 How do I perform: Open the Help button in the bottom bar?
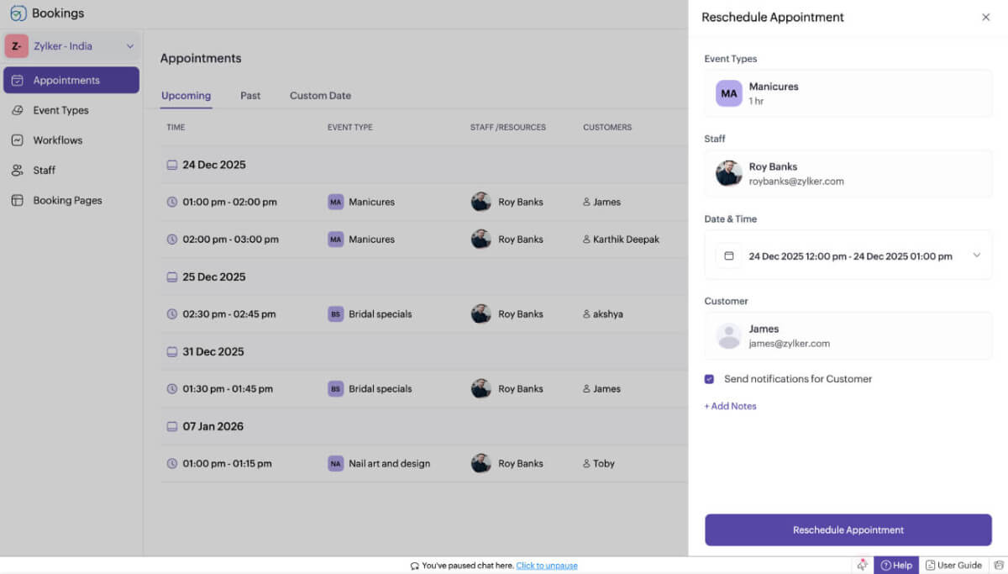[x=896, y=566]
